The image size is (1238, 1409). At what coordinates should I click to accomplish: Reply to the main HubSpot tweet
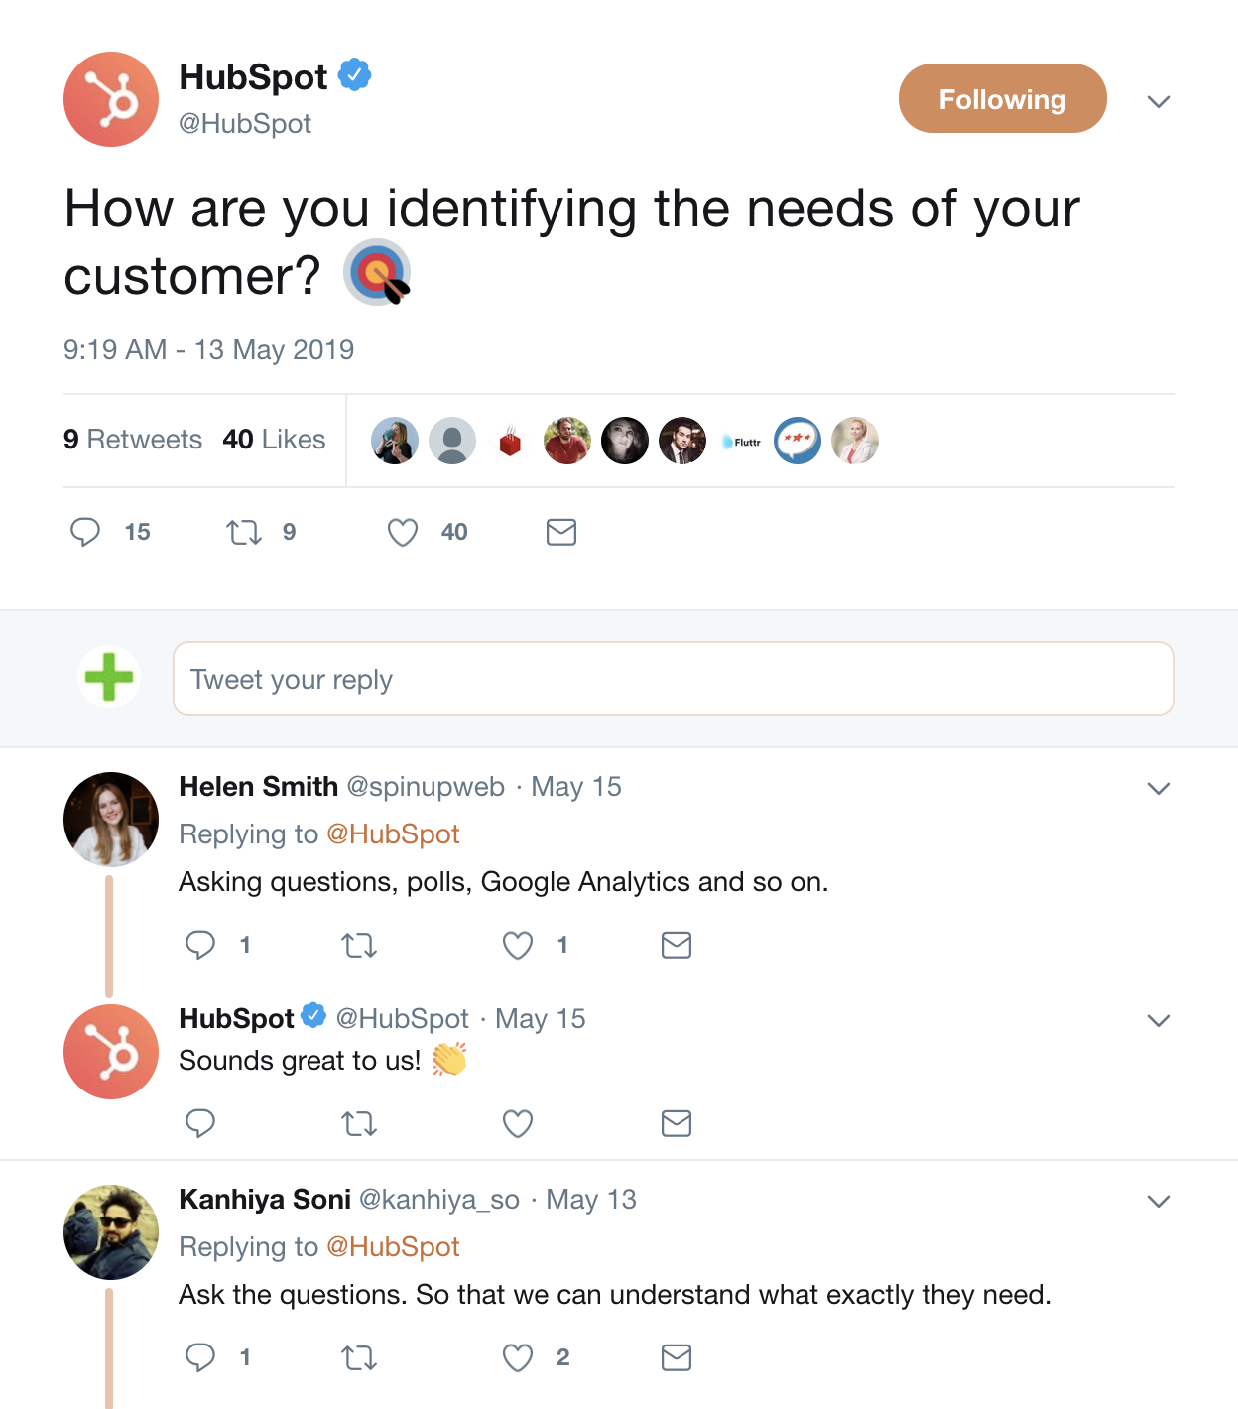(86, 532)
